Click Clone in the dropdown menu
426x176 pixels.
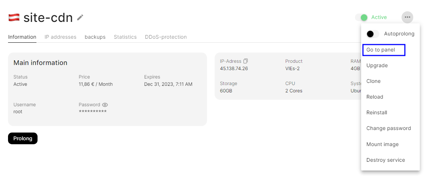click(x=374, y=81)
